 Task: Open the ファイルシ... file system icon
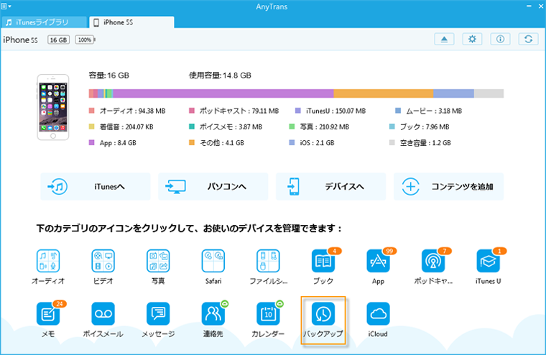(268, 261)
